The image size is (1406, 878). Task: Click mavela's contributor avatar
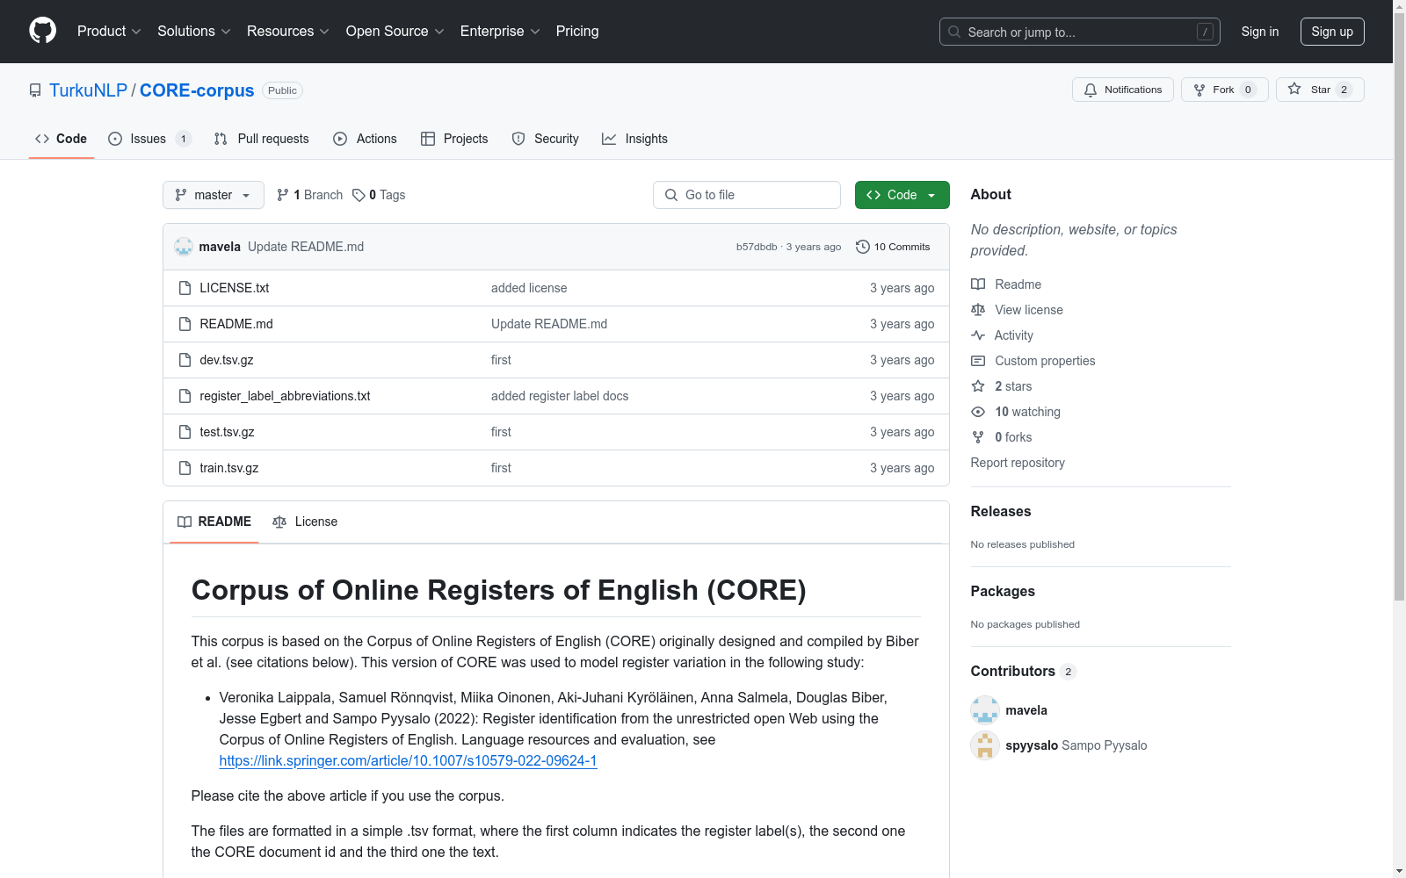[985, 710]
